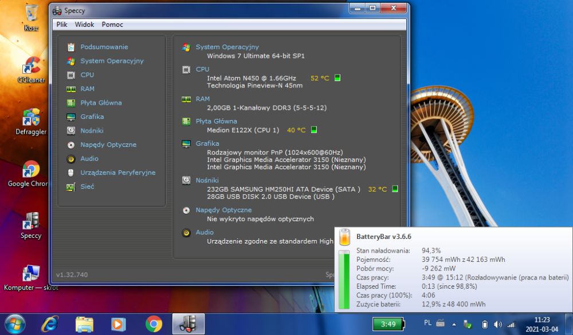Image resolution: width=573 pixels, height=335 pixels.
Task: Open the Speccy desktop shortcut
Action: point(31,226)
